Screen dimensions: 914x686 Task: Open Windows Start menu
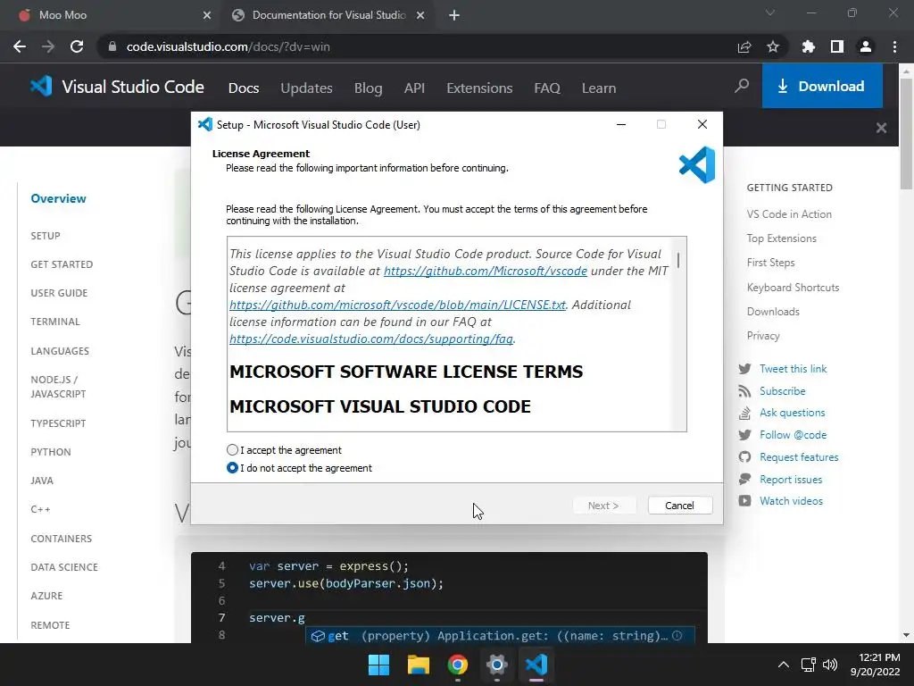click(378, 665)
